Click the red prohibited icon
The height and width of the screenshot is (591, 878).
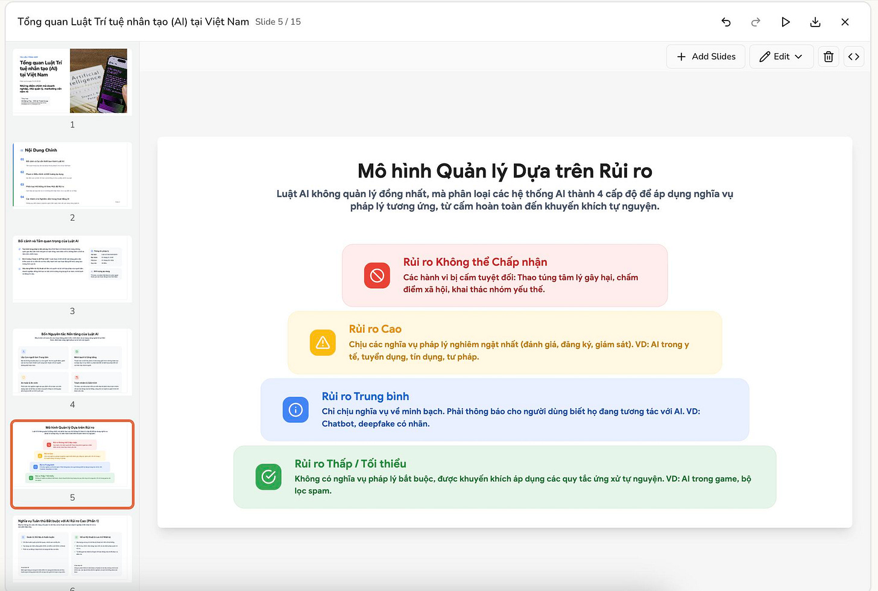click(377, 276)
